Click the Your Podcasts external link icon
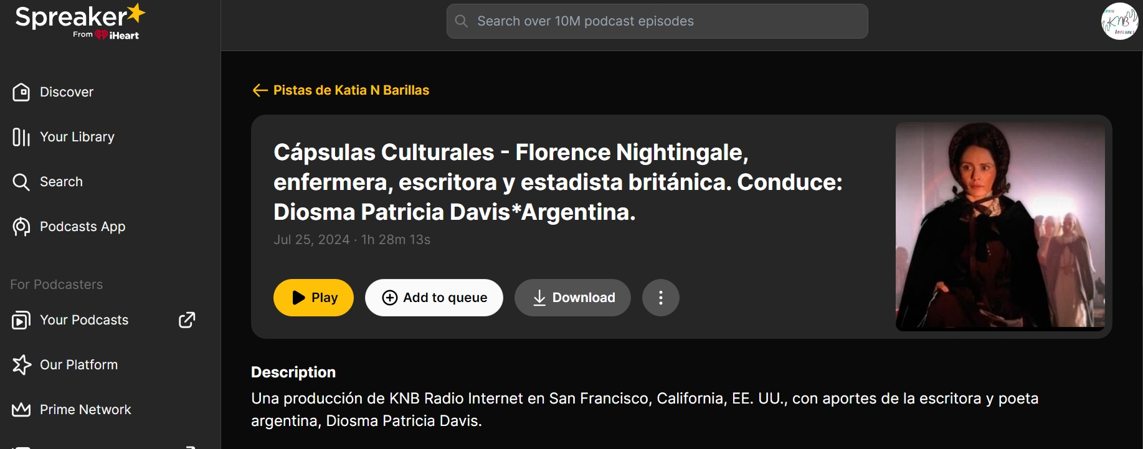This screenshot has height=449, width=1143. click(187, 320)
